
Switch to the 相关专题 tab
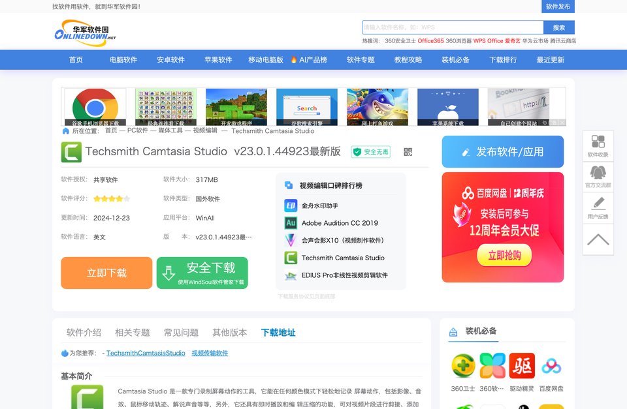tap(133, 332)
